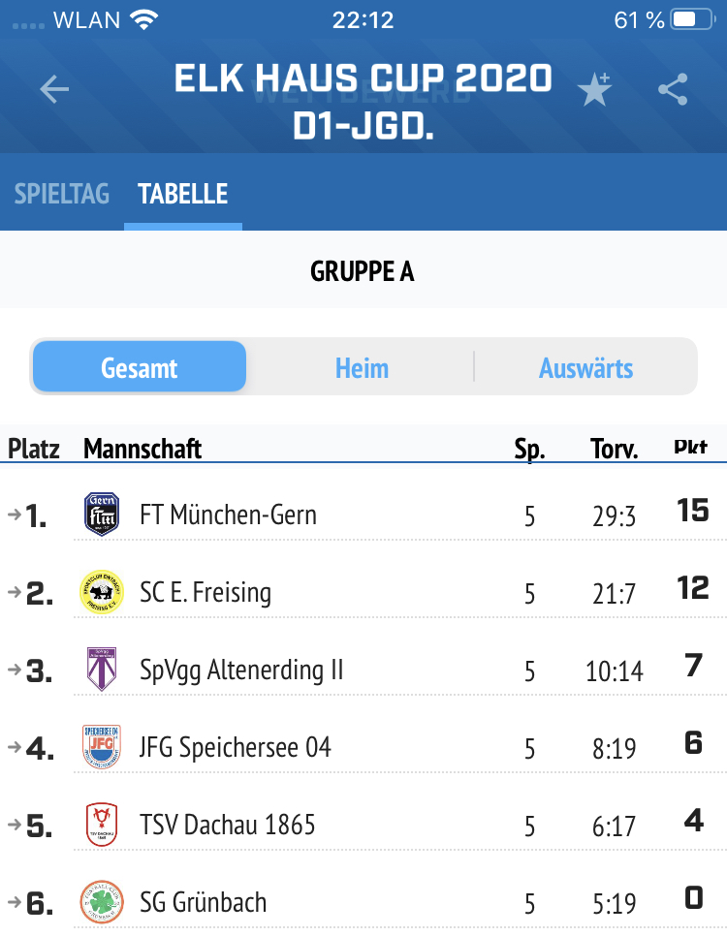Select the Tabelle tab
The image size is (727, 936).
point(183,194)
